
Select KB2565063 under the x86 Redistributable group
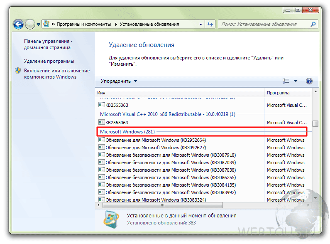pos(204,123)
